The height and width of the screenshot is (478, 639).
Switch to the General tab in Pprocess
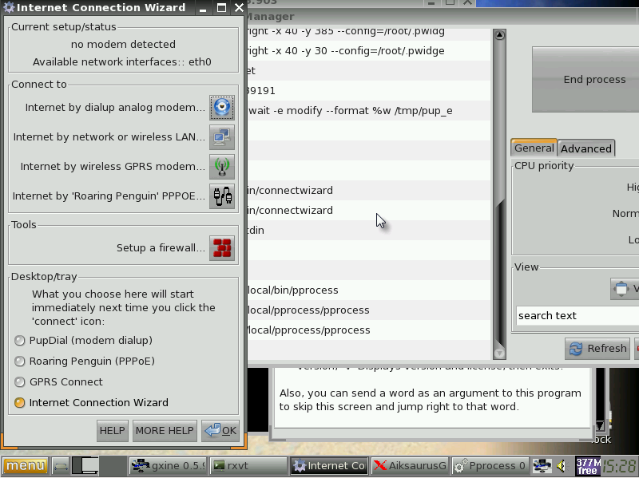(534, 148)
